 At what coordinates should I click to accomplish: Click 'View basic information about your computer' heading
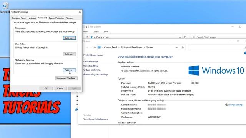tap(145, 57)
